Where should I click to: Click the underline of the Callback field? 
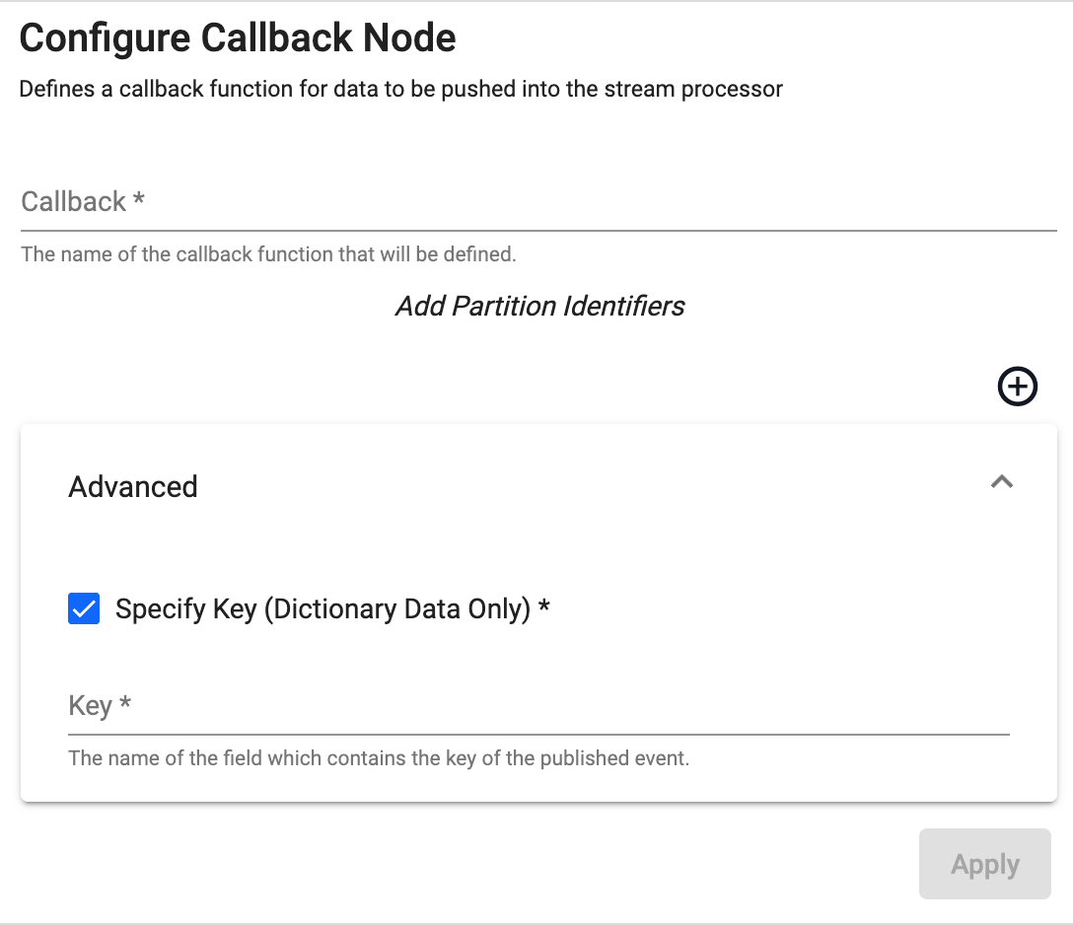point(538,230)
